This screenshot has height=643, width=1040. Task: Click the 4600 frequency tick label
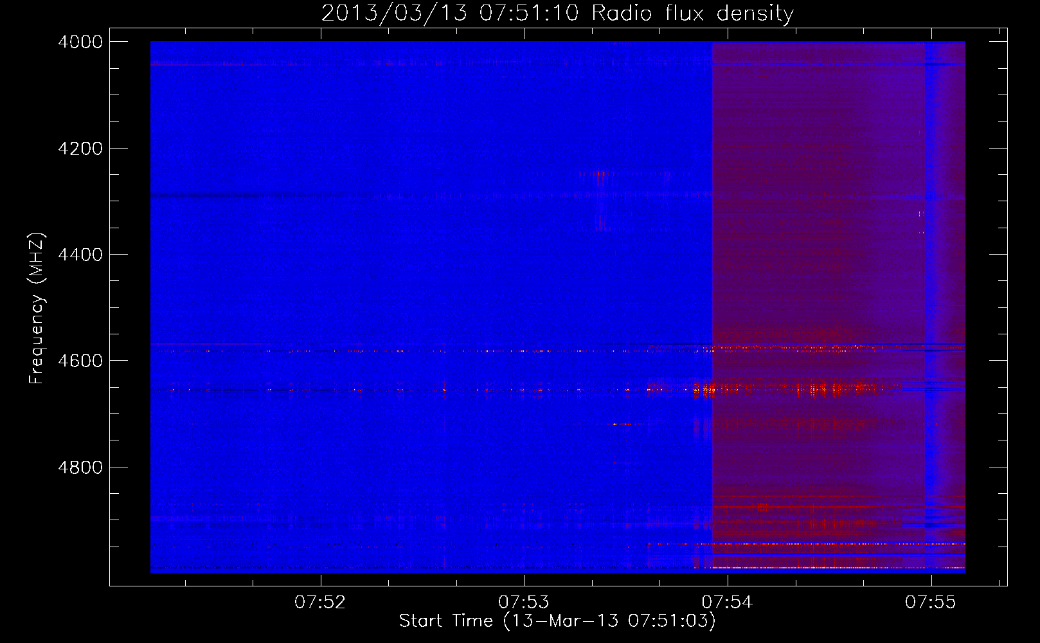click(x=80, y=361)
